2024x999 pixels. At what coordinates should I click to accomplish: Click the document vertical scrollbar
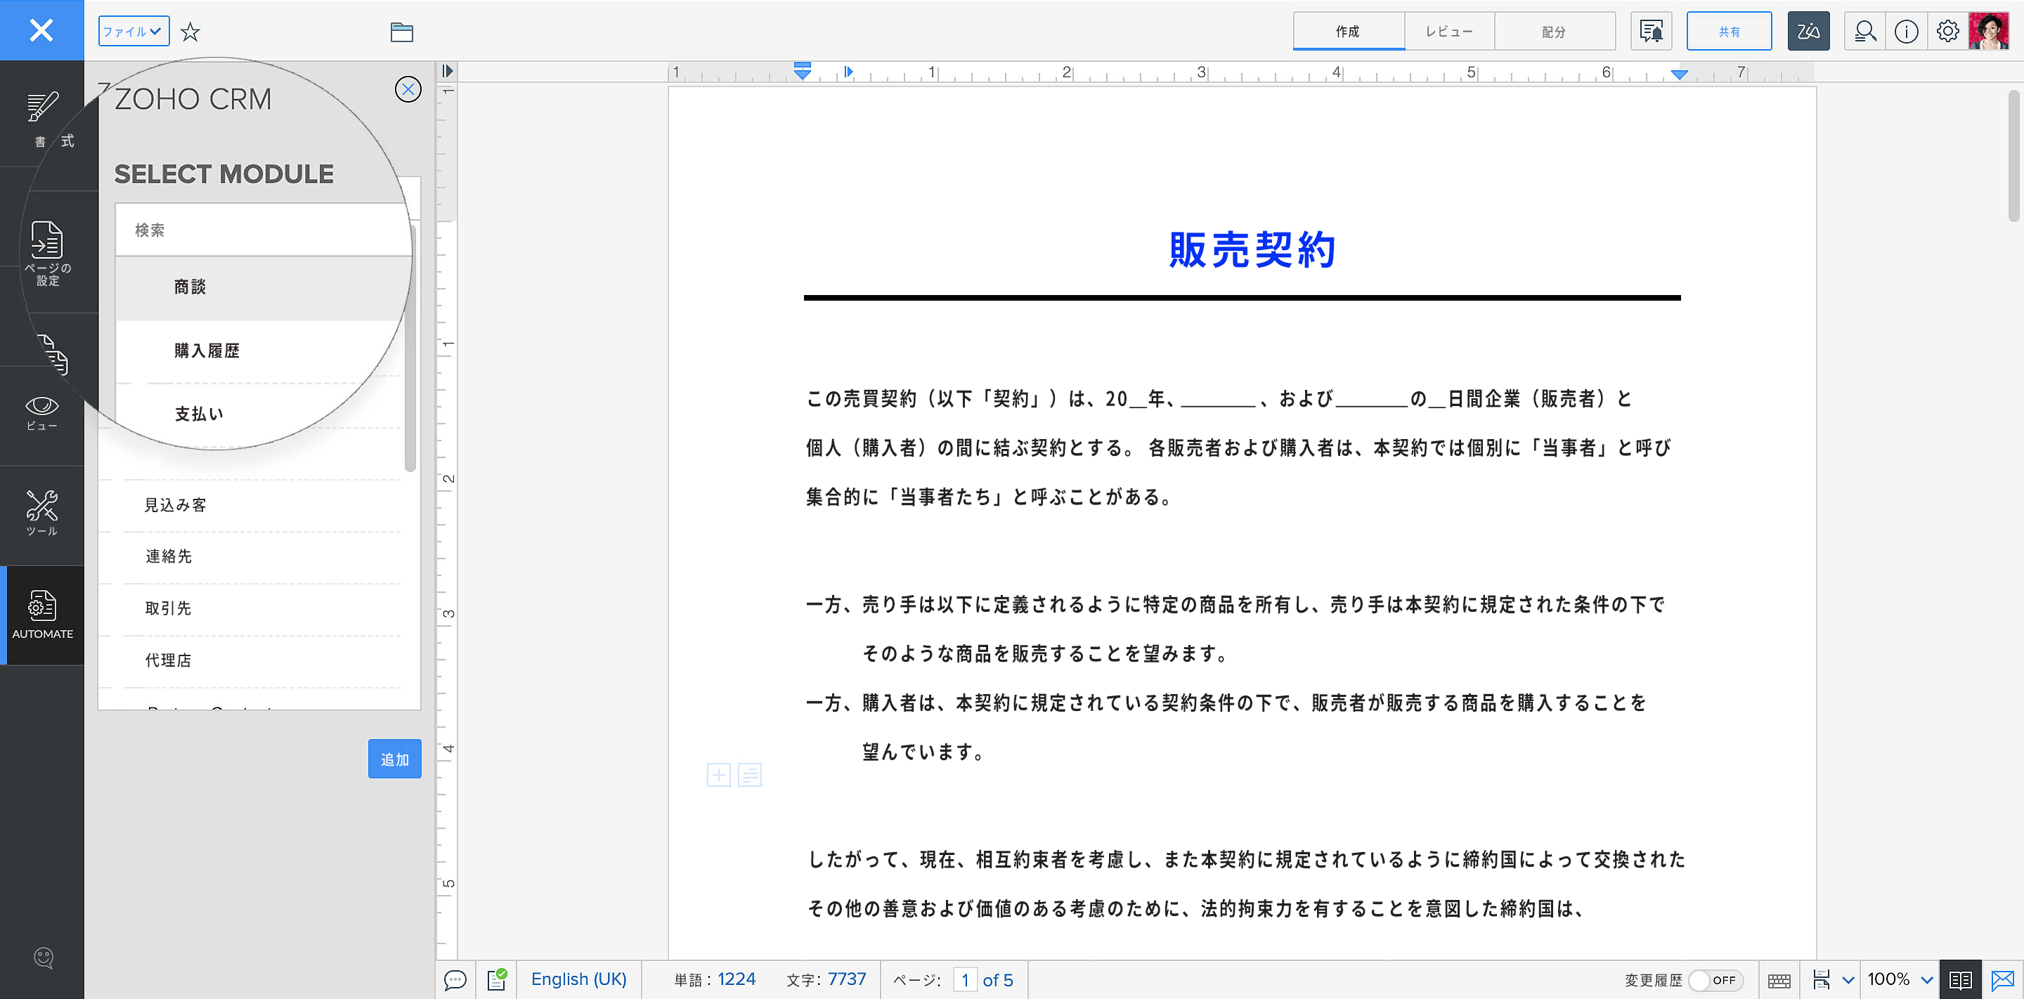coord(2013,155)
